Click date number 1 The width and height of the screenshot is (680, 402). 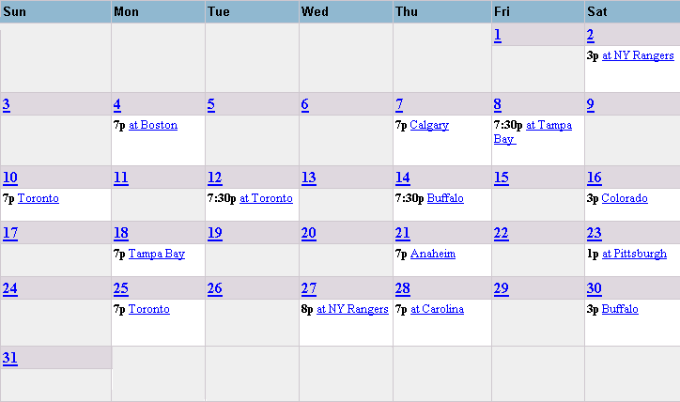tap(498, 35)
